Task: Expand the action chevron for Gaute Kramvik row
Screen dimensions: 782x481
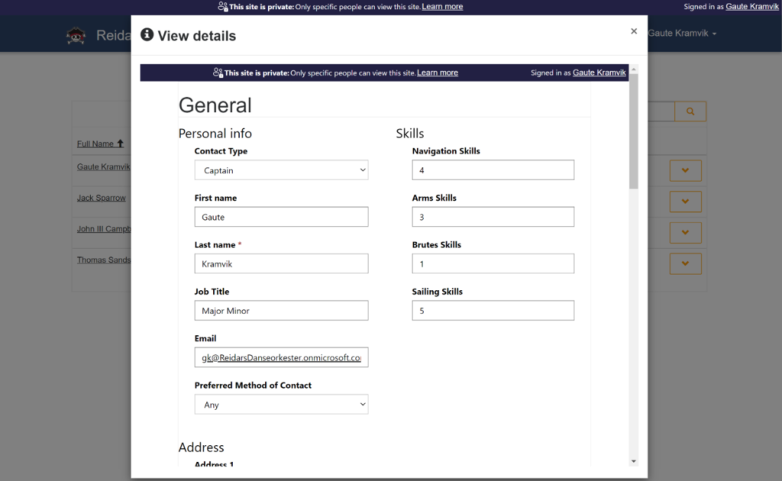Action: [x=685, y=170]
